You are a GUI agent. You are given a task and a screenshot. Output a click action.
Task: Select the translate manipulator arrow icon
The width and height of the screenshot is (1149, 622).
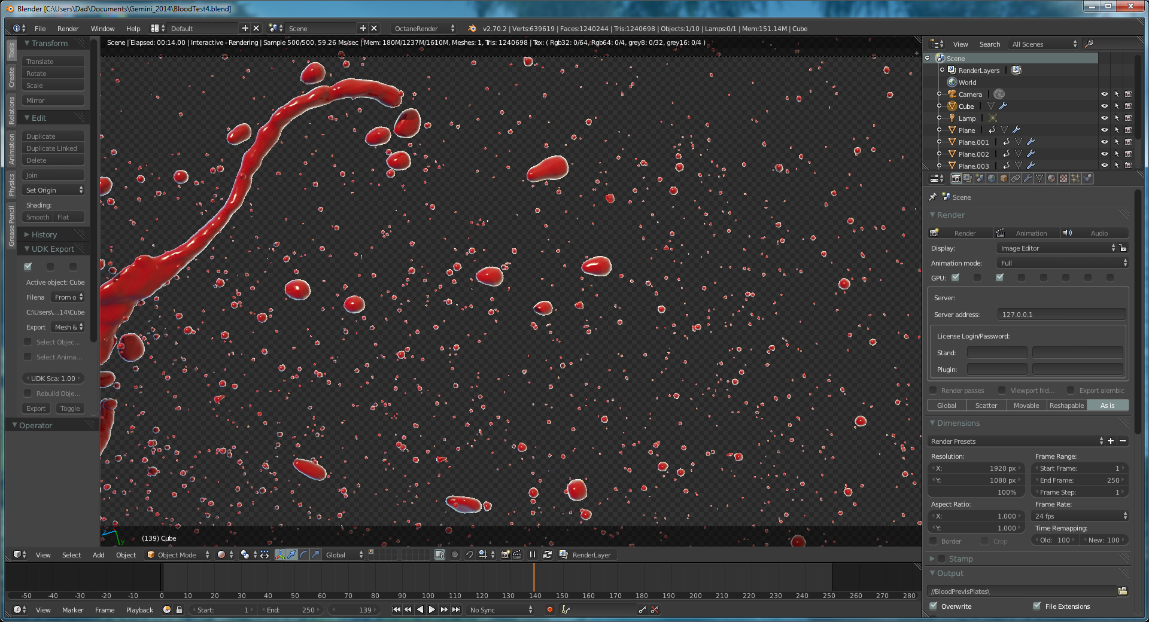point(291,554)
